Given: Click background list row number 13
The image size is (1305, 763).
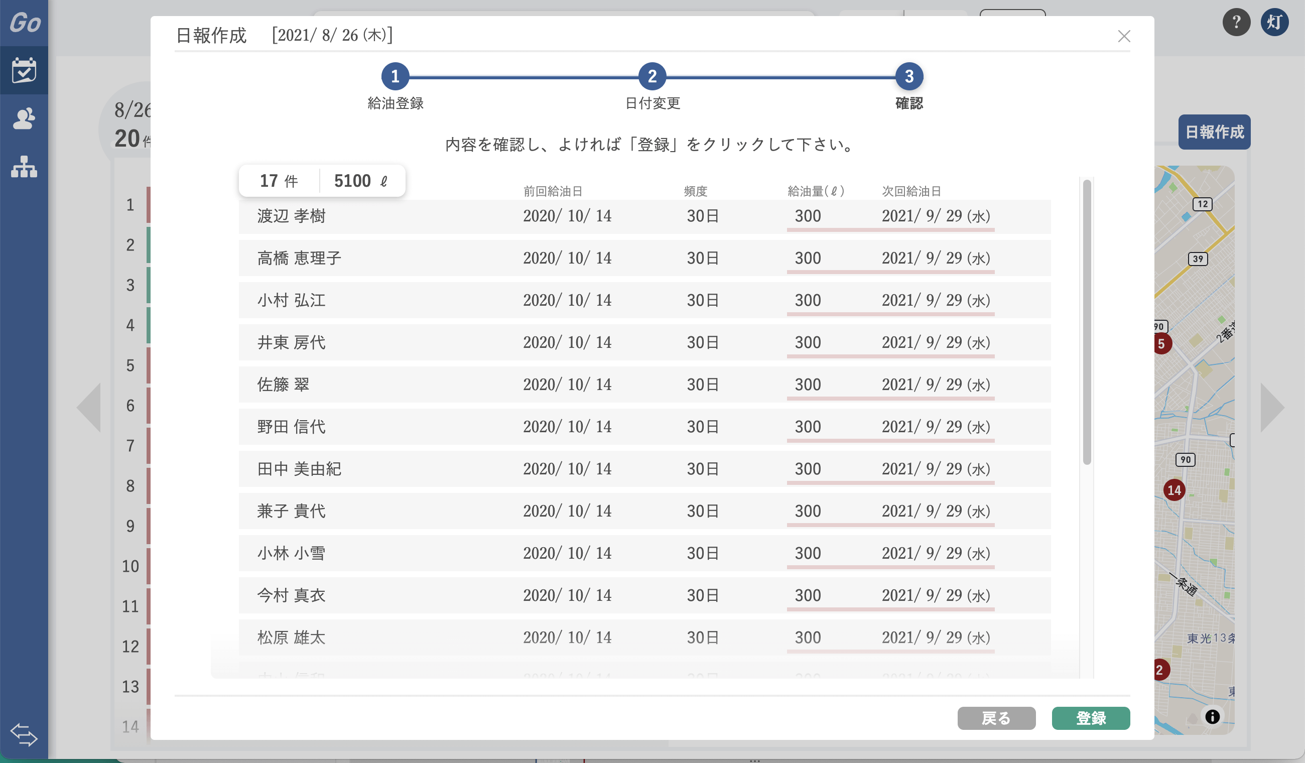Looking at the screenshot, I should [x=130, y=686].
